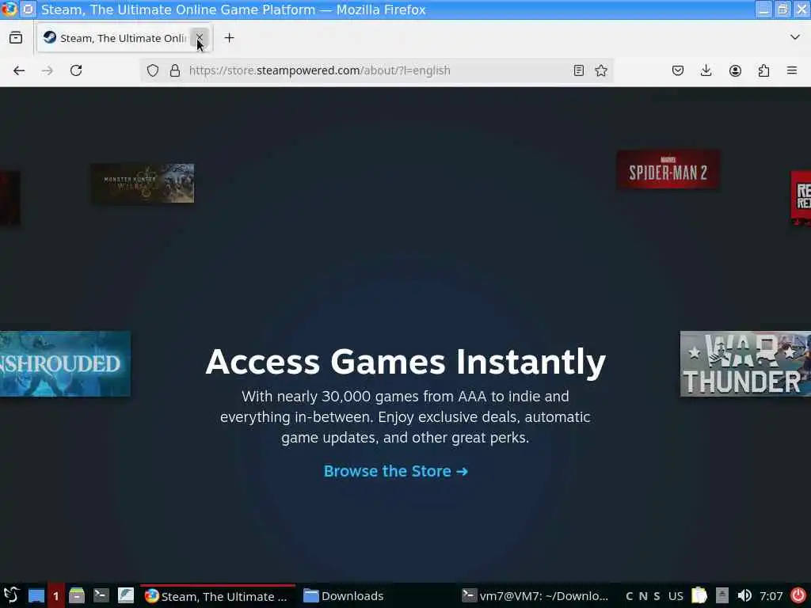Open the extensions puzzle icon
811x608 pixels.
pyautogui.click(x=763, y=70)
